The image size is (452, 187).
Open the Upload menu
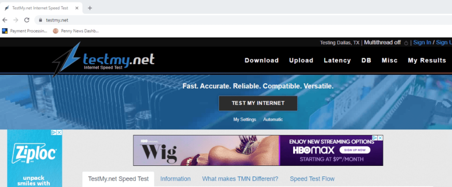pyautogui.click(x=301, y=60)
